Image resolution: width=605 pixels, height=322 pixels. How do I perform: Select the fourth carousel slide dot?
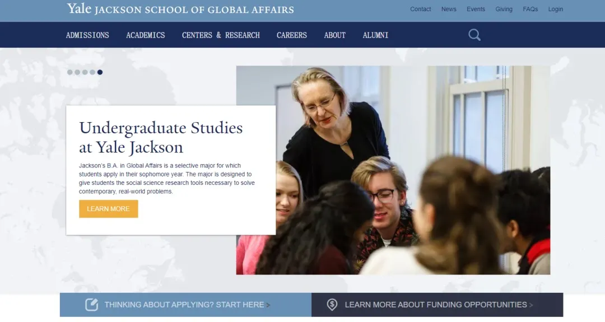click(92, 72)
